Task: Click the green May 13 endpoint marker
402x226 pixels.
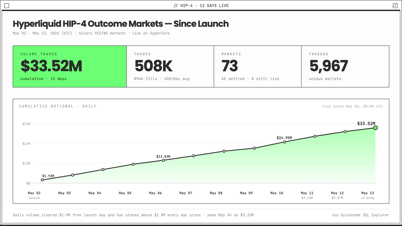Action: [376, 128]
